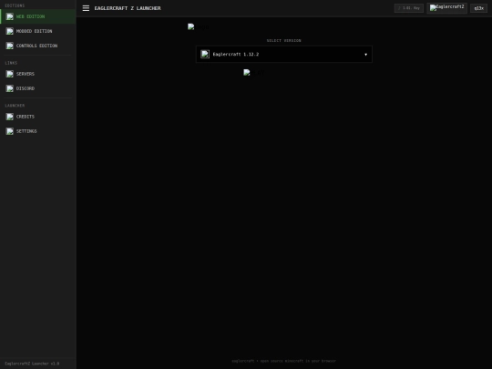Click the broken logo image above Select Version
Viewport: 492px width, 369px height.
click(x=199, y=27)
